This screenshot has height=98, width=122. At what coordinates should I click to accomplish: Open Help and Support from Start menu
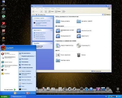coord(26,83)
